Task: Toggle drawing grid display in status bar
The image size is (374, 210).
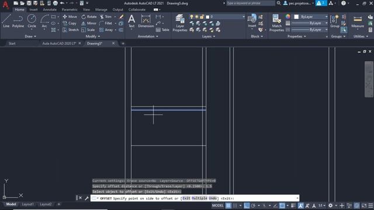Action: tap(228, 205)
